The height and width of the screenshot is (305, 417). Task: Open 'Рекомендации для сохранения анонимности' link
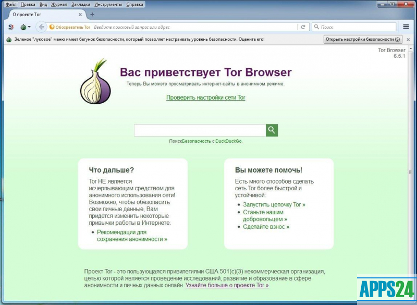132,236
